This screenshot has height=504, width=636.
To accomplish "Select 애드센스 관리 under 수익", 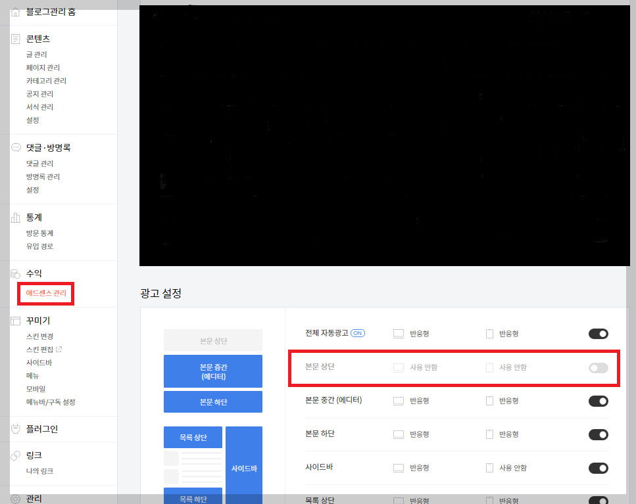I will tap(46, 293).
